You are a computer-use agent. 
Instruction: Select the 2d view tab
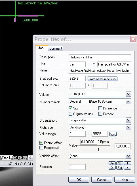click(x=16, y=158)
